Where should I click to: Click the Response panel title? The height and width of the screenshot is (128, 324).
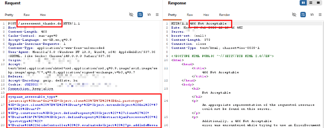click(177, 3)
